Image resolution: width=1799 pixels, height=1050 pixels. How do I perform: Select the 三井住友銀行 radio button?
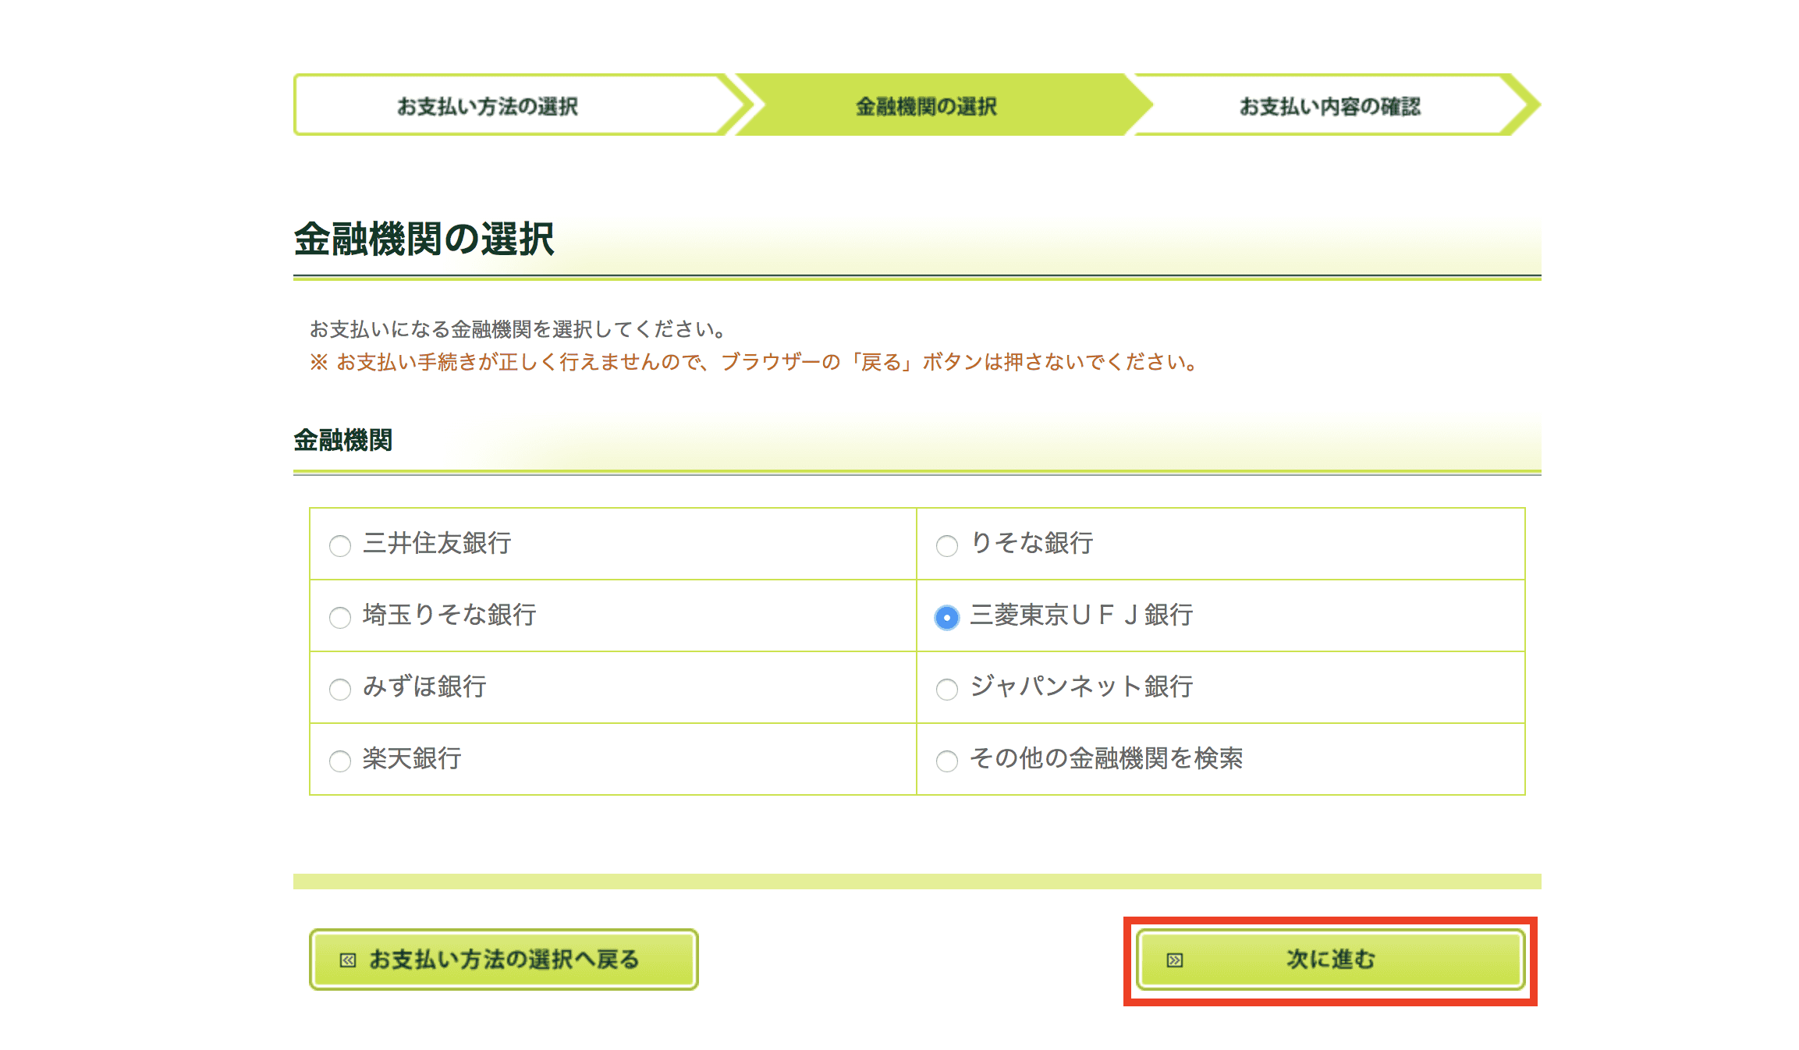tap(340, 545)
